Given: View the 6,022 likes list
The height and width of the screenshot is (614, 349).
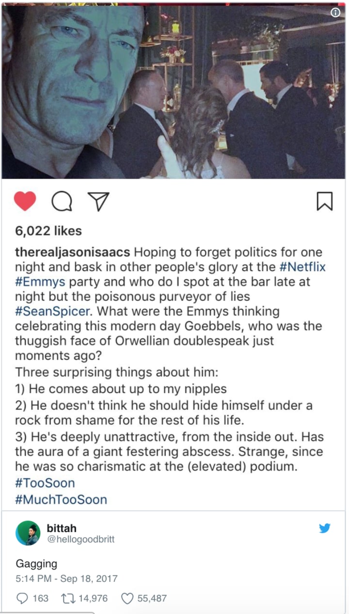Looking at the screenshot, I should tap(48, 231).
